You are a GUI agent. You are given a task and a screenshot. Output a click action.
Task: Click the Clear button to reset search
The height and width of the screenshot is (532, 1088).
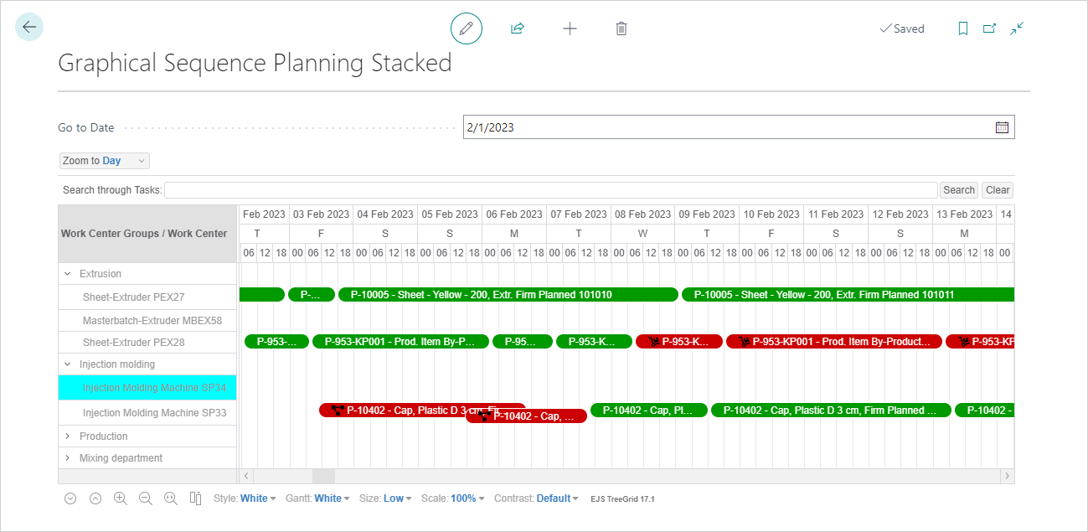997,189
